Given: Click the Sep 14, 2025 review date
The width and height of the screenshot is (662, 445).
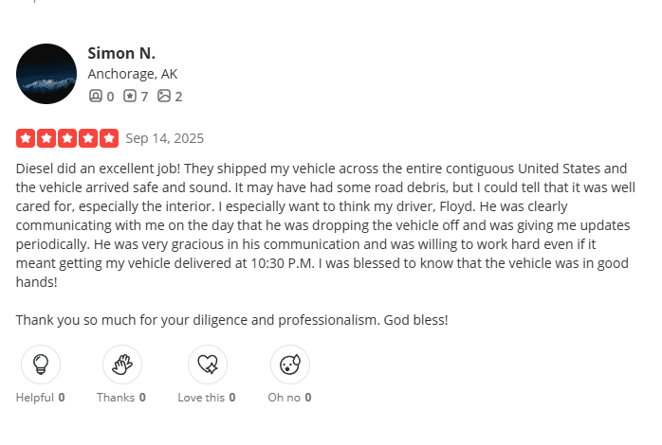Looking at the screenshot, I should click(x=164, y=138).
